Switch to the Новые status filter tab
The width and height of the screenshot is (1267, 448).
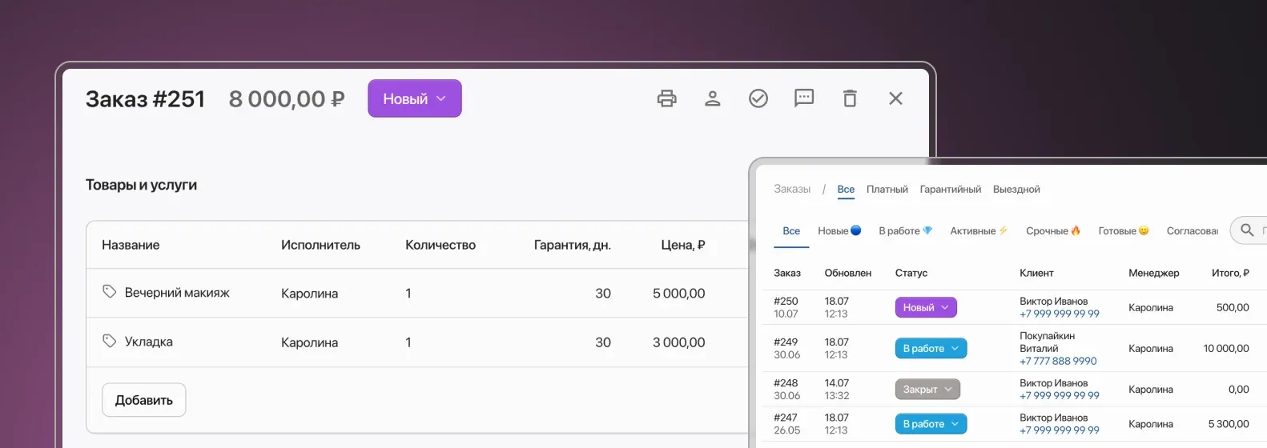coord(839,230)
